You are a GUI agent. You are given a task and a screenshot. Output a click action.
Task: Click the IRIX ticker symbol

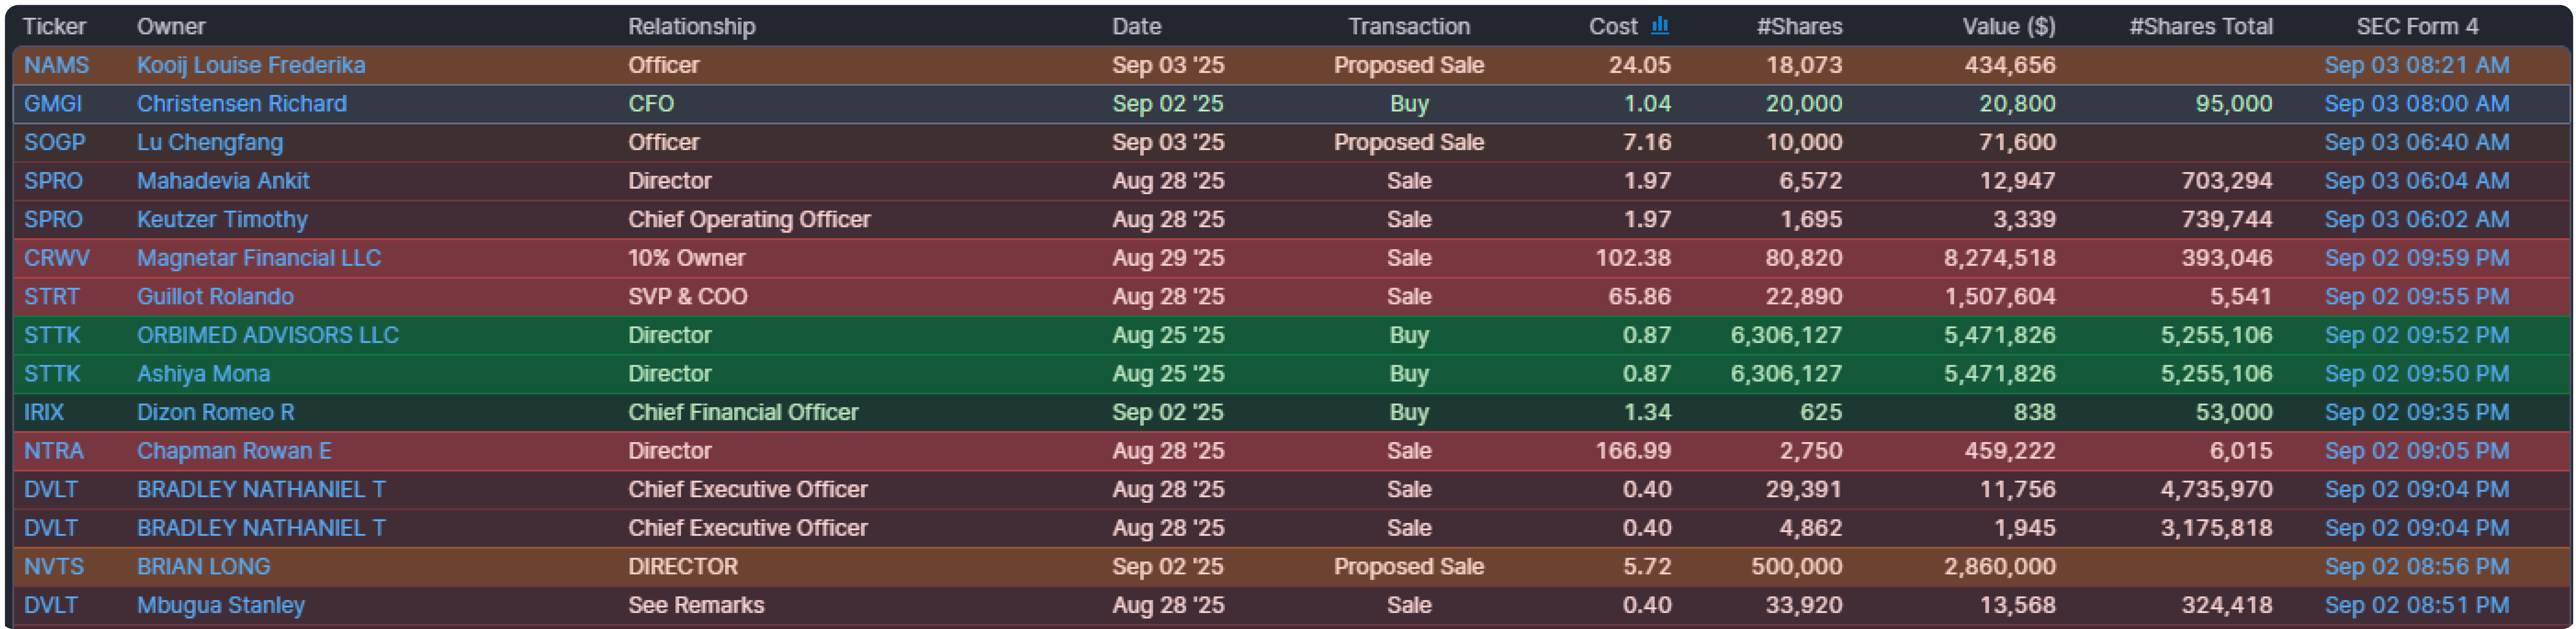tap(44, 412)
